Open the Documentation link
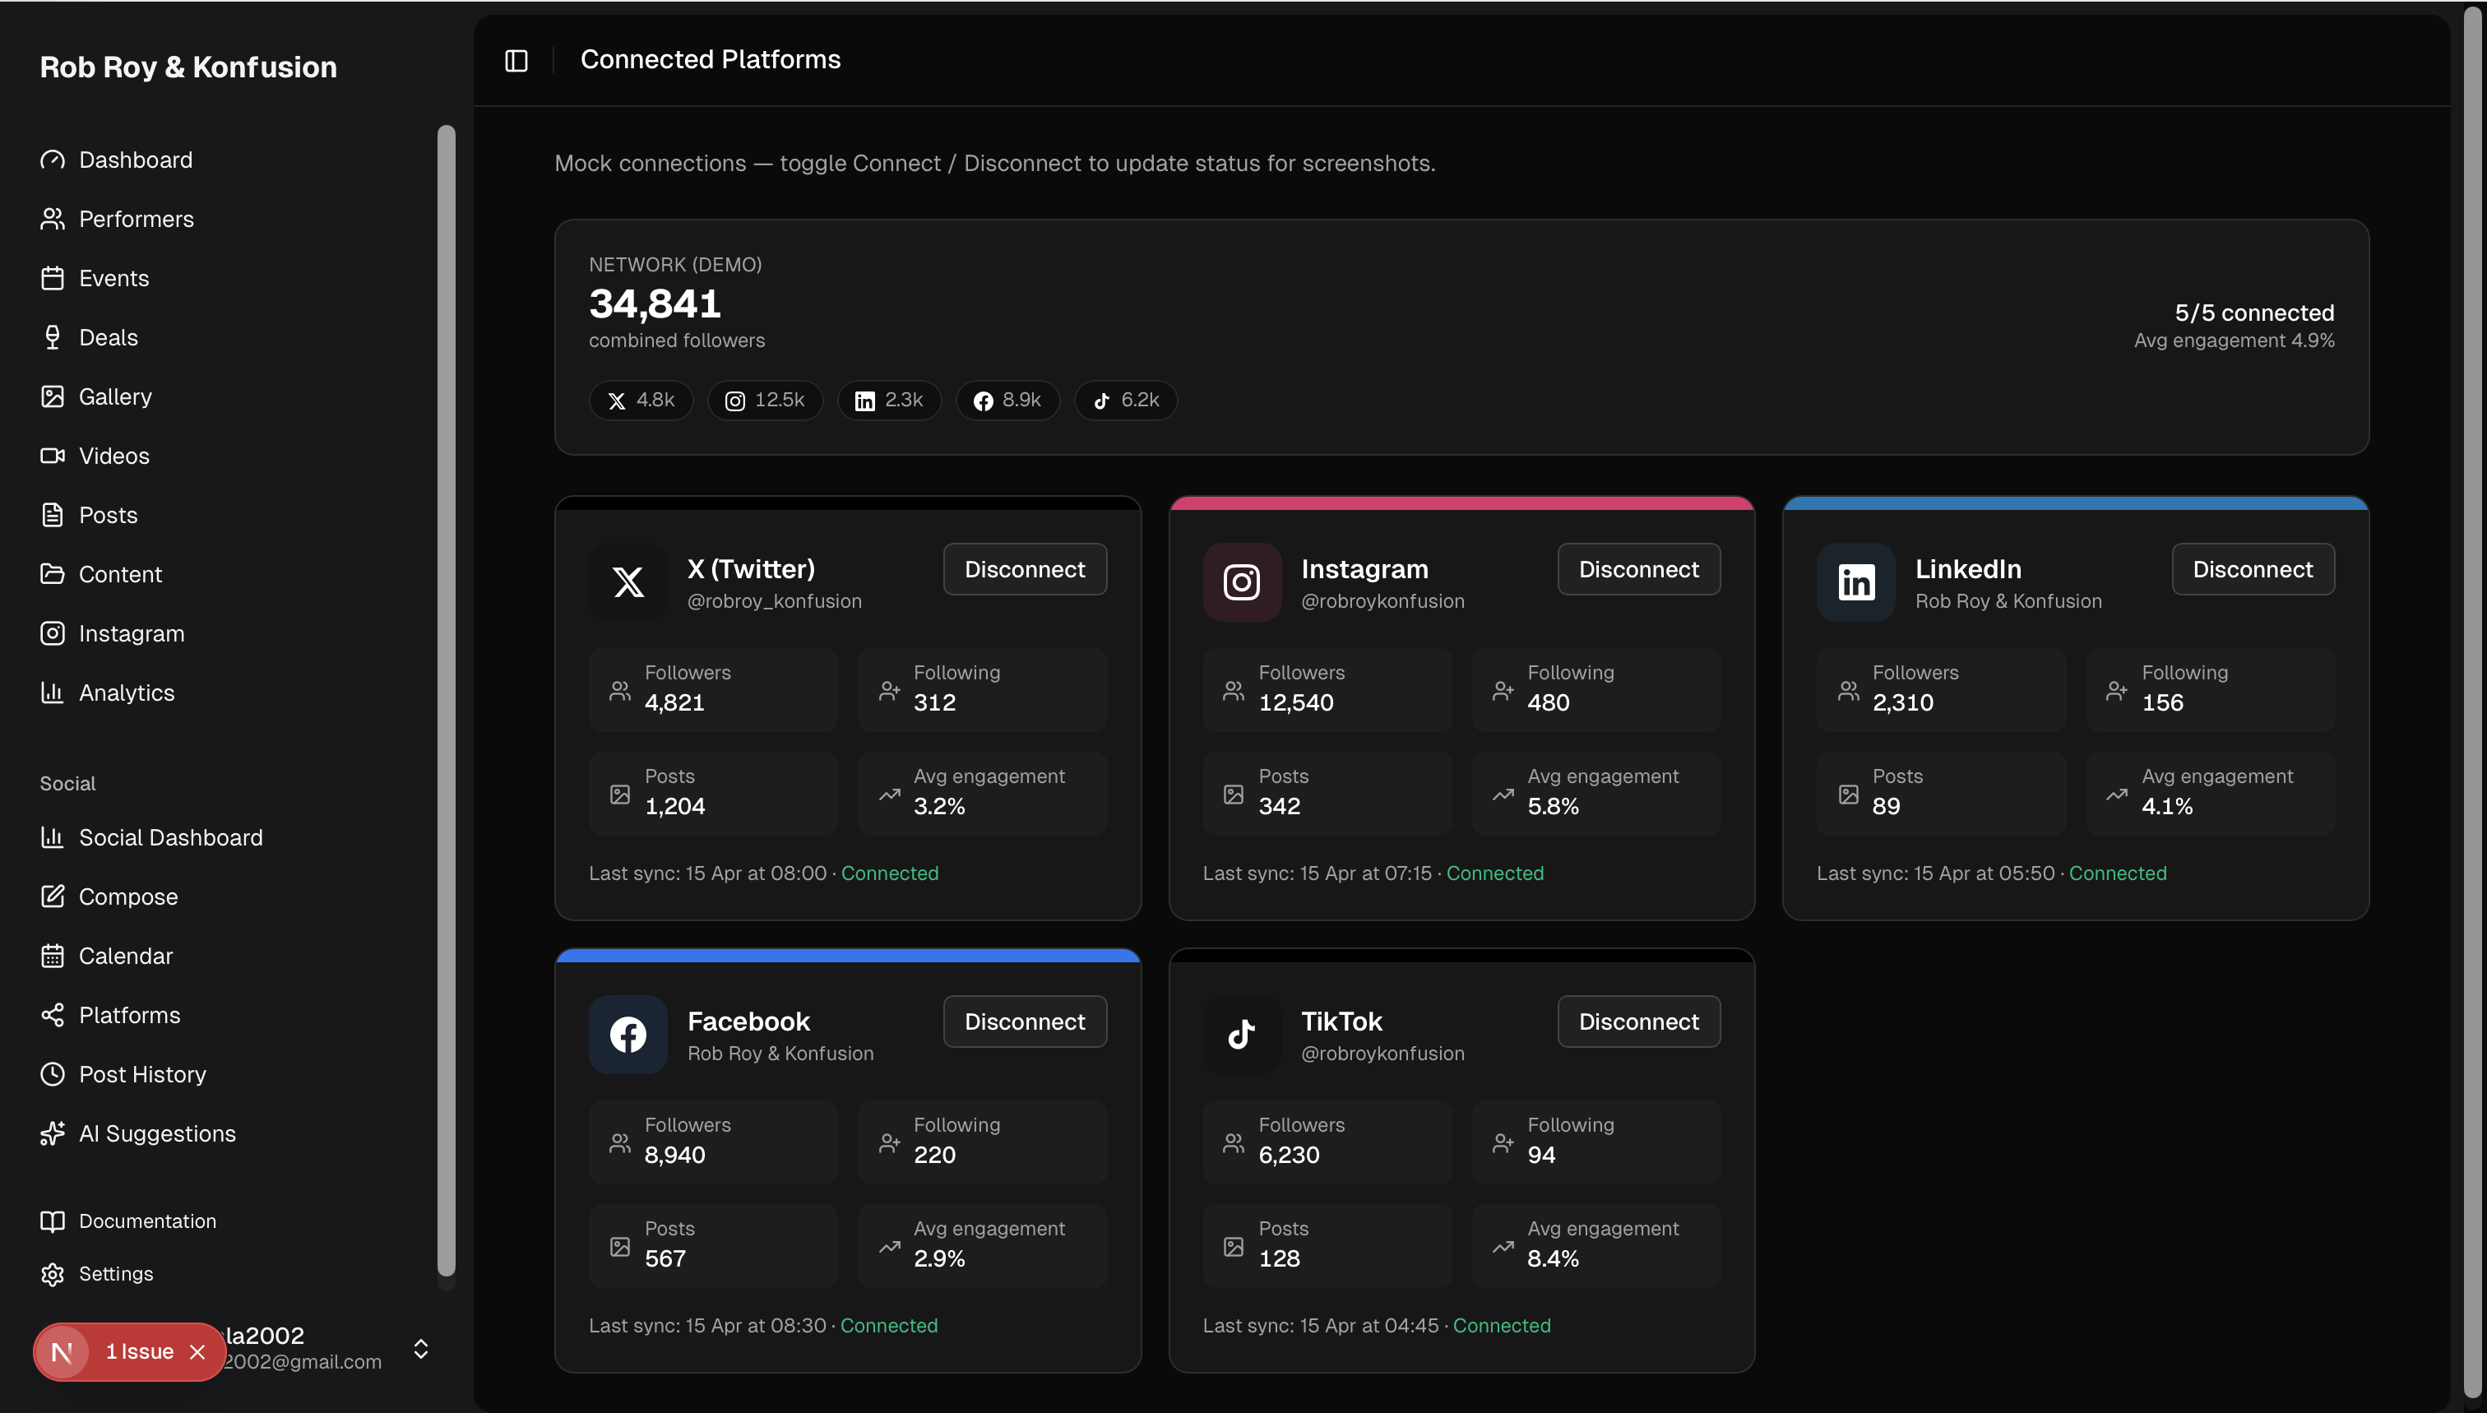Image resolution: width=2487 pixels, height=1413 pixels. coord(146,1221)
